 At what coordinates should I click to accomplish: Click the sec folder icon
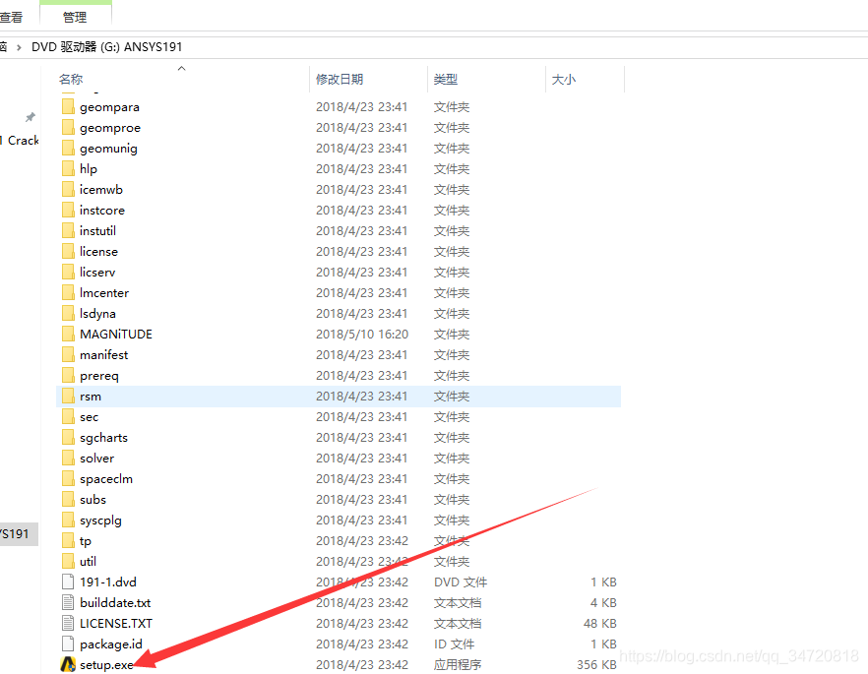coord(68,416)
